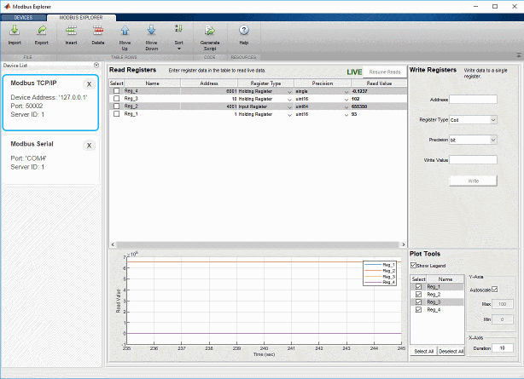Uncheck Reg_3 in Plot Tools list
The image size is (524, 379).
(418, 302)
